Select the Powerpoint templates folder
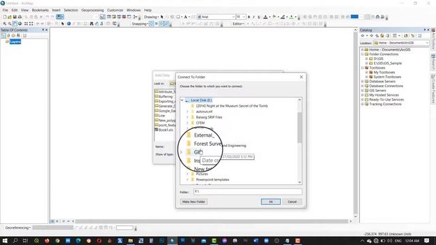 point(213,180)
